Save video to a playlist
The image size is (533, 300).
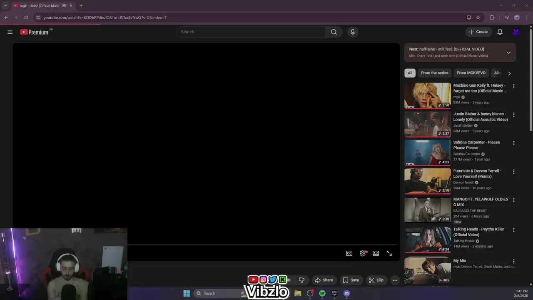pos(351,280)
